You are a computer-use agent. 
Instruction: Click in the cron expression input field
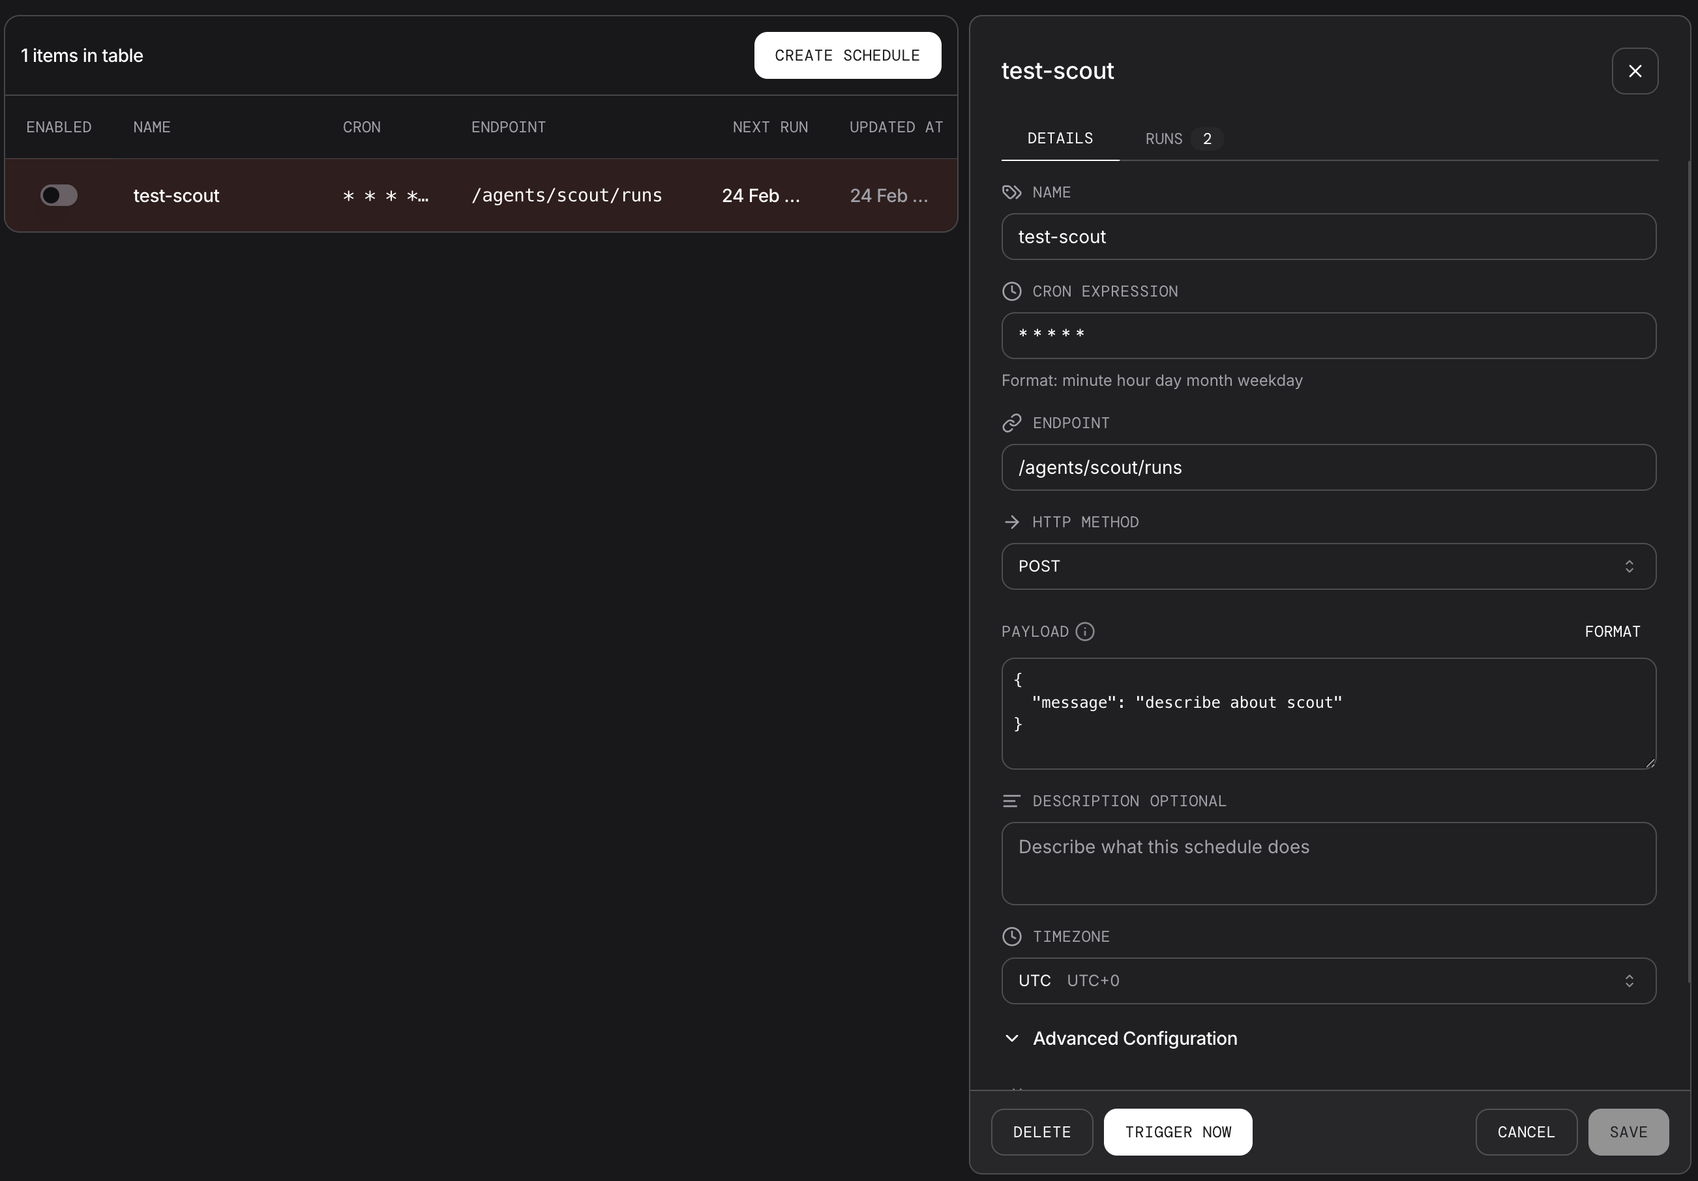[1328, 336]
